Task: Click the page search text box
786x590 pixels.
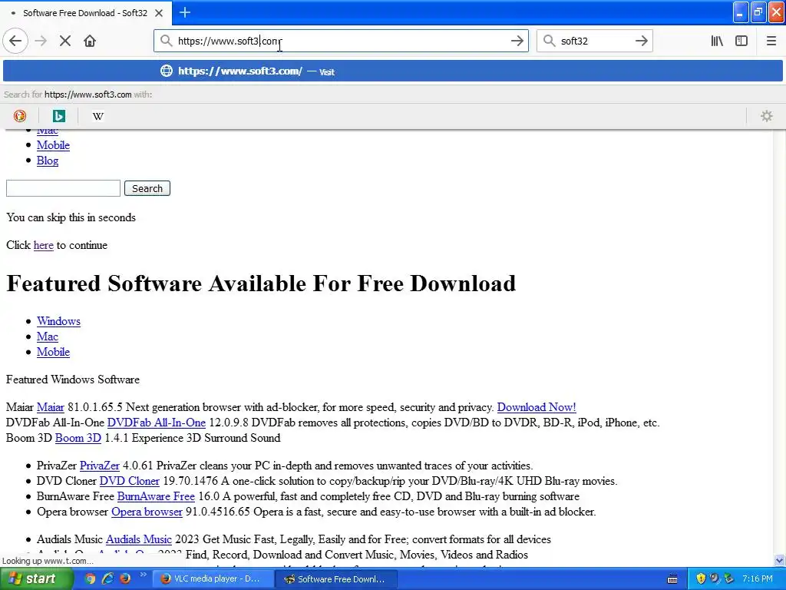Action: coord(63,188)
